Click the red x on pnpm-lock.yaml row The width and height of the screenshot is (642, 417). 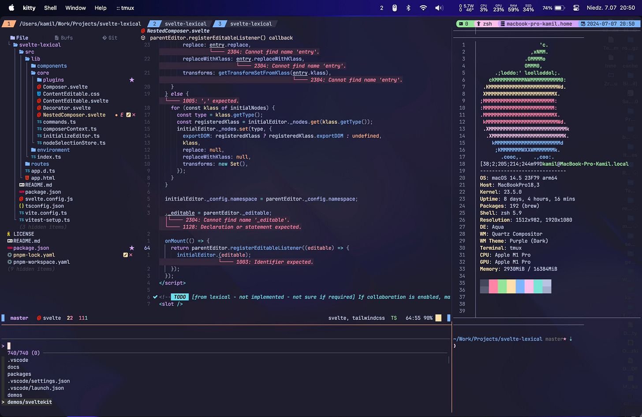pyautogui.click(x=131, y=255)
